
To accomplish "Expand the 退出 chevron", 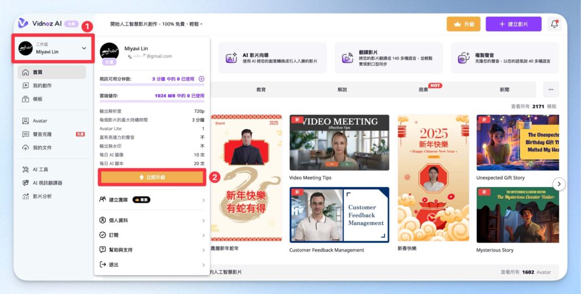I will (x=204, y=265).
